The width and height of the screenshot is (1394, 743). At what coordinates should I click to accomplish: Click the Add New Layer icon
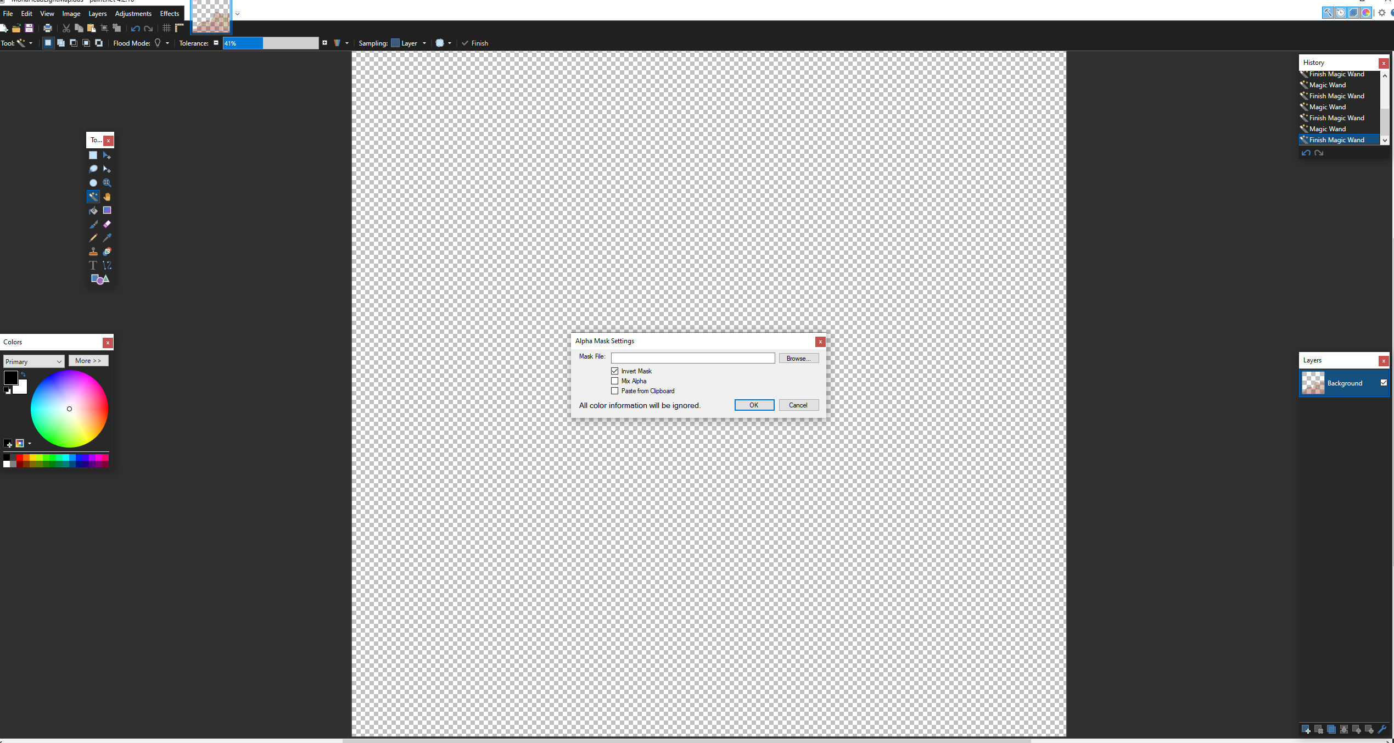pyautogui.click(x=1306, y=729)
